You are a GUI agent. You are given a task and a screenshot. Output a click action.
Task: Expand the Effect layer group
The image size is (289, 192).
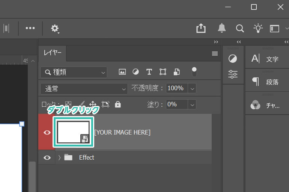pyautogui.click(x=59, y=157)
